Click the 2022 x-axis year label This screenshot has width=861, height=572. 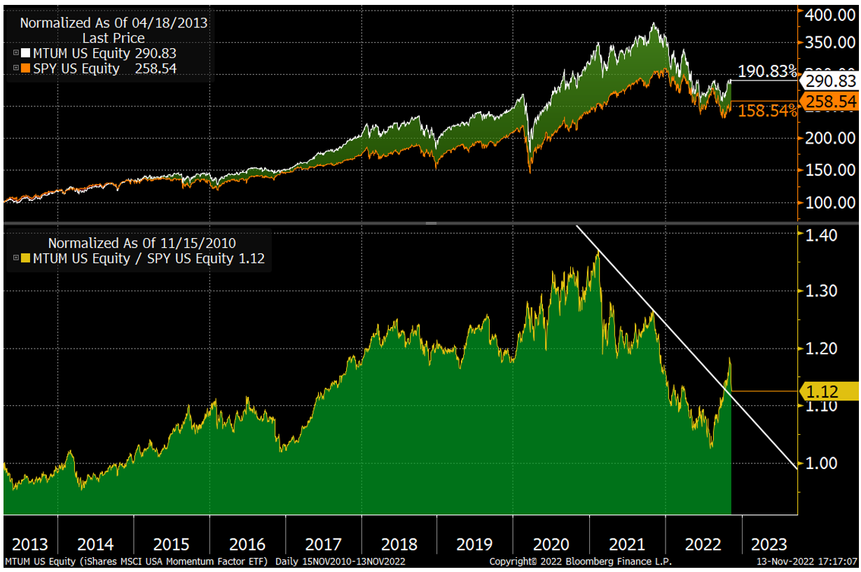[703, 544]
